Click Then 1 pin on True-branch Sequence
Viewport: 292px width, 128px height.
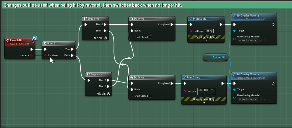pos(105,30)
